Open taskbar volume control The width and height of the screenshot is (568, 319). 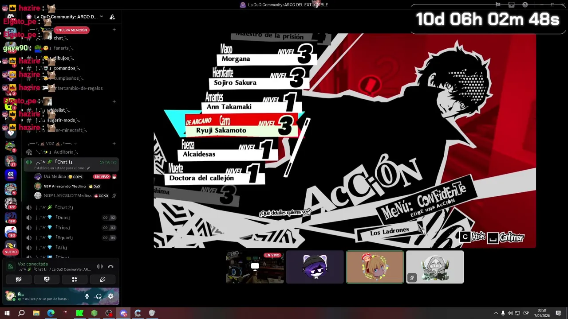coord(510,313)
